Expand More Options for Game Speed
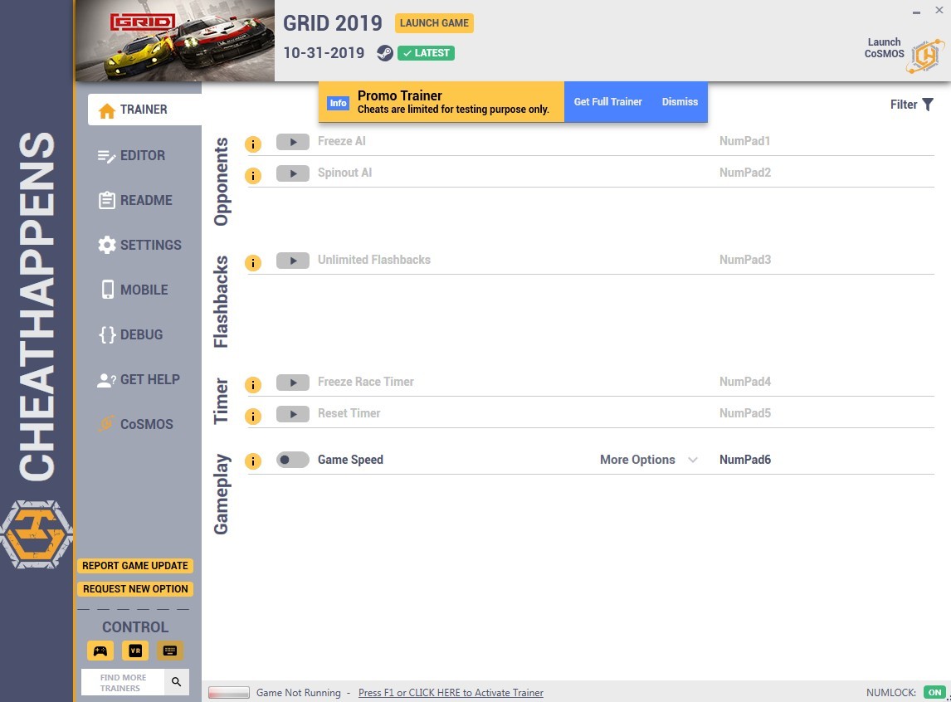Viewport: 951px width, 702px height. click(x=648, y=460)
